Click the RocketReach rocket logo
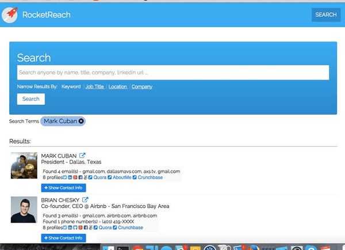The width and height of the screenshot is (345, 250). [x=9, y=15]
